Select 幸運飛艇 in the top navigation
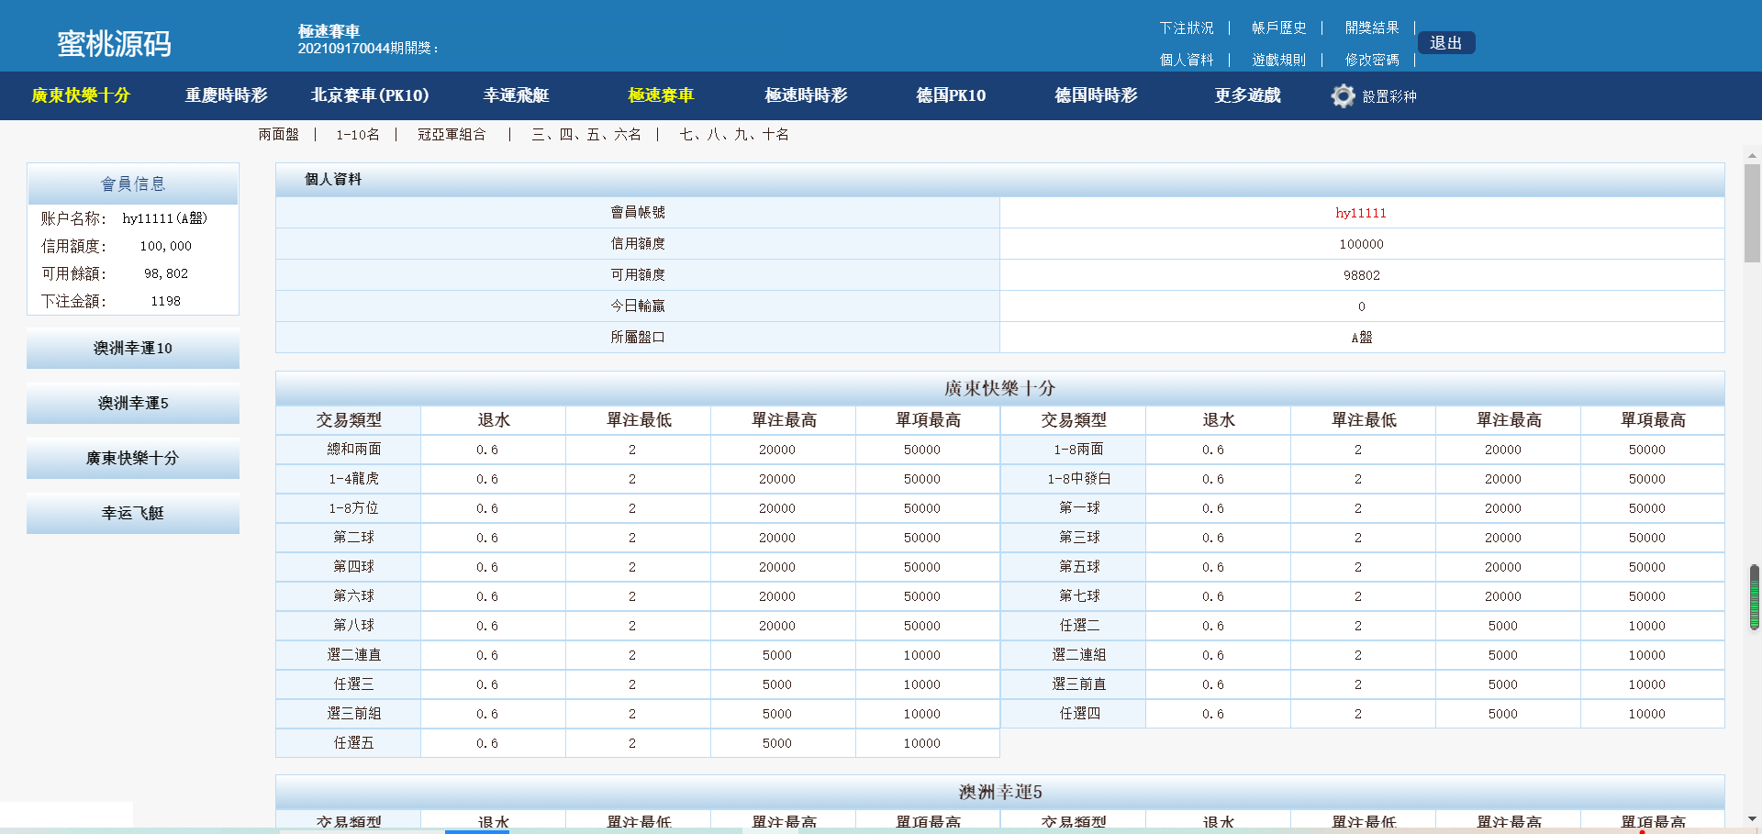This screenshot has height=834, width=1762. pyautogui.click(x=516, y=95)
